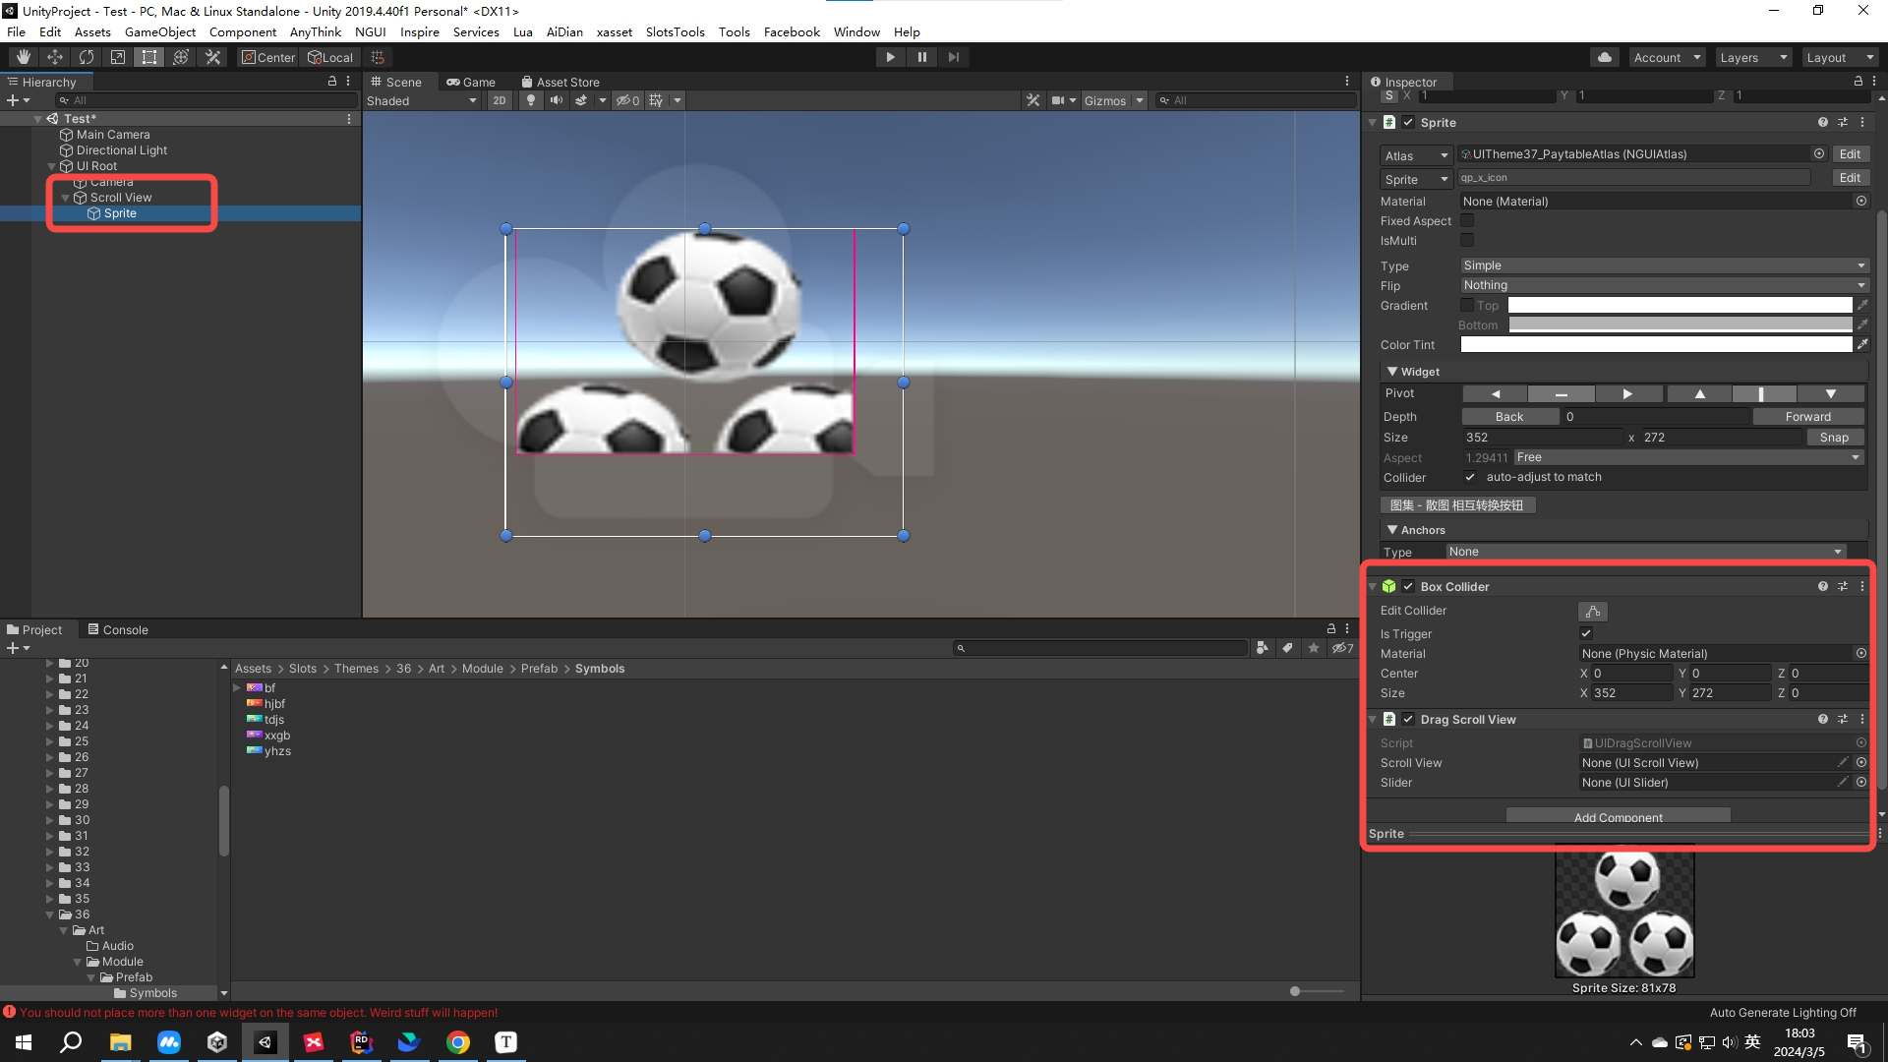Click the Pause button
The image size is (1888, 1062).
tap(921, 57)
